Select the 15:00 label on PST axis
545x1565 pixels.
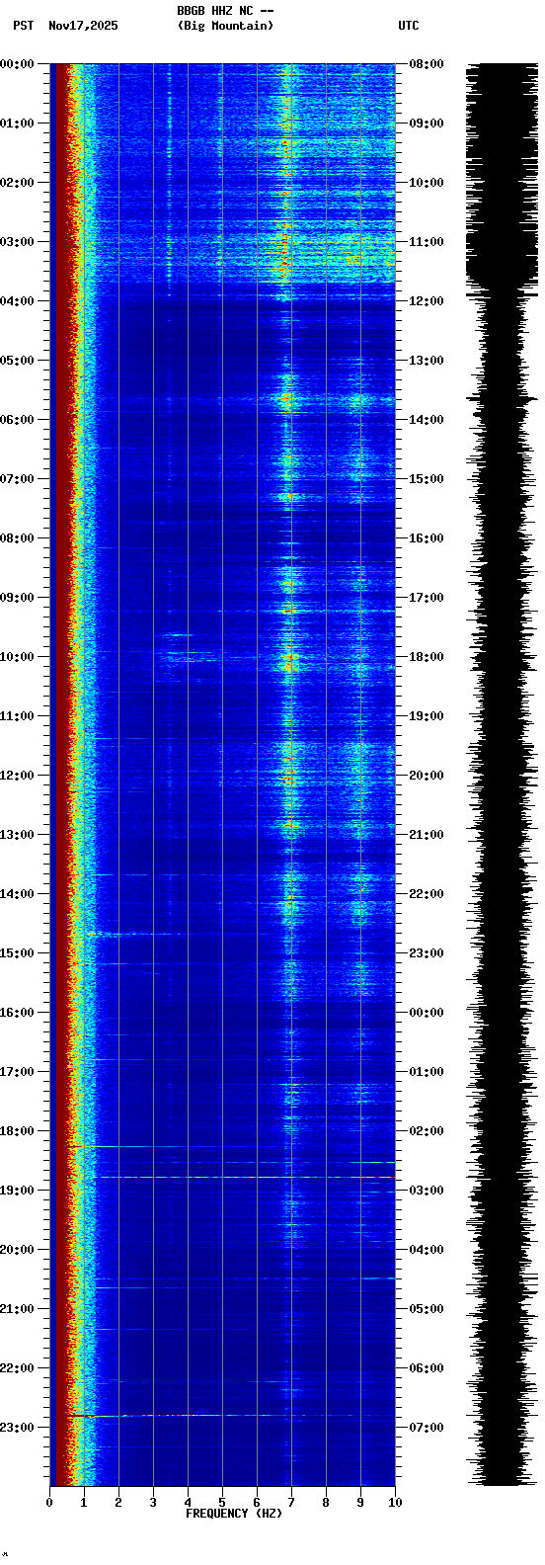coord(17,953)
